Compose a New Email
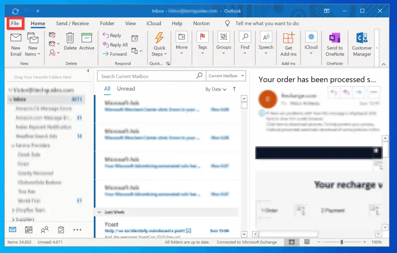 pos(16,45)
